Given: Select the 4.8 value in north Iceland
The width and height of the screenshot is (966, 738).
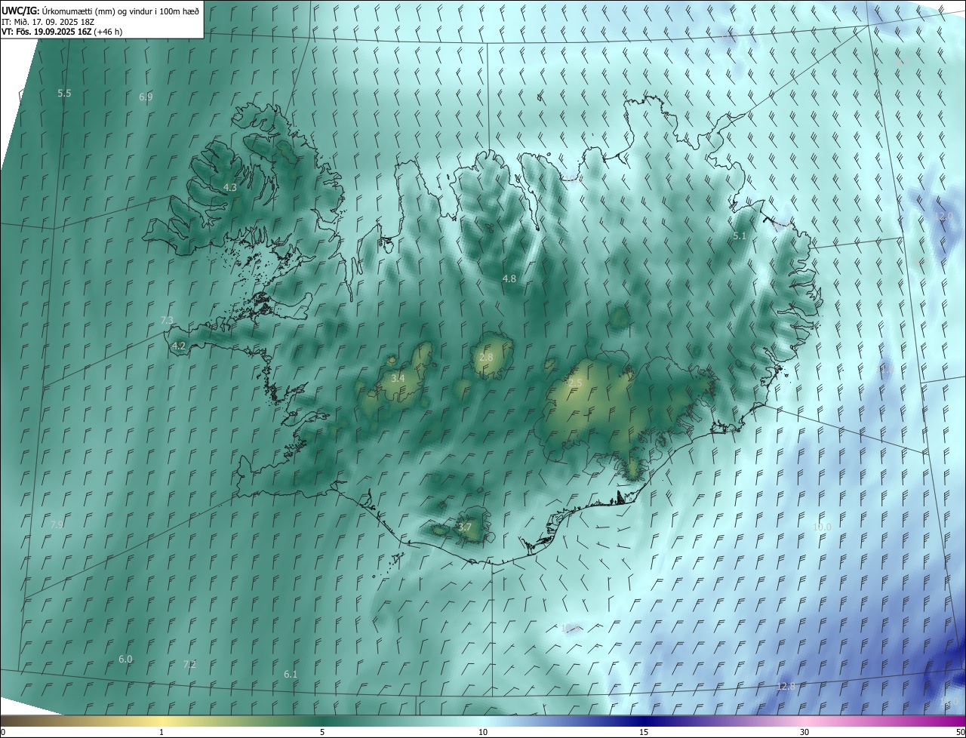Looking at the screenshot, I should (509, 278).
